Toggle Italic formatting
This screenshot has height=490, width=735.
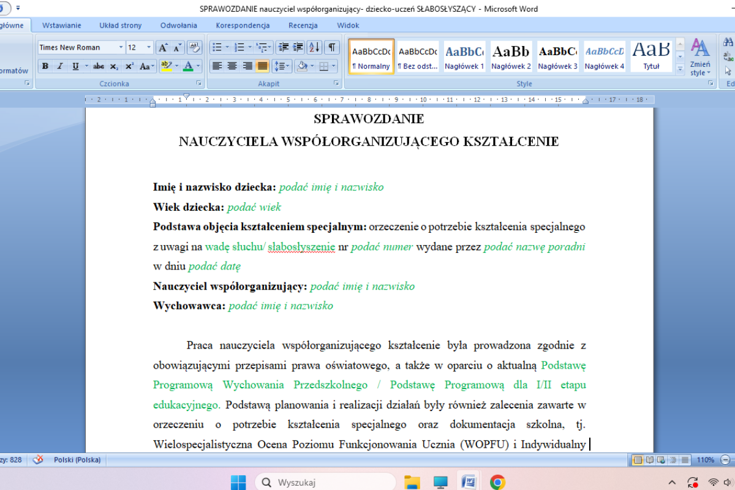60,66
